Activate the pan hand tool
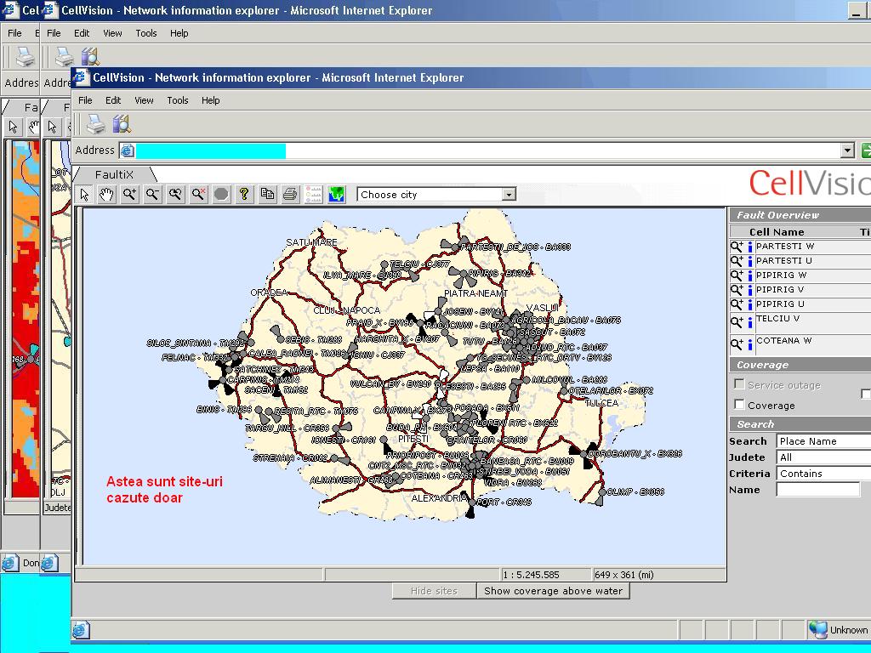 pyautogui.click(x=106, y=195)
